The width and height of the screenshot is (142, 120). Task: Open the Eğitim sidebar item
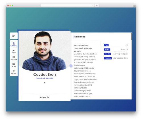(x=14, y=51)
